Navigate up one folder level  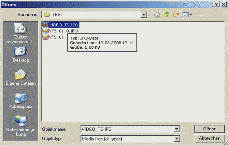[167, 15]
